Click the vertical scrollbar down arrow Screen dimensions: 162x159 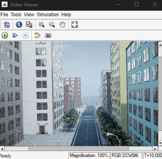point(160,143)
